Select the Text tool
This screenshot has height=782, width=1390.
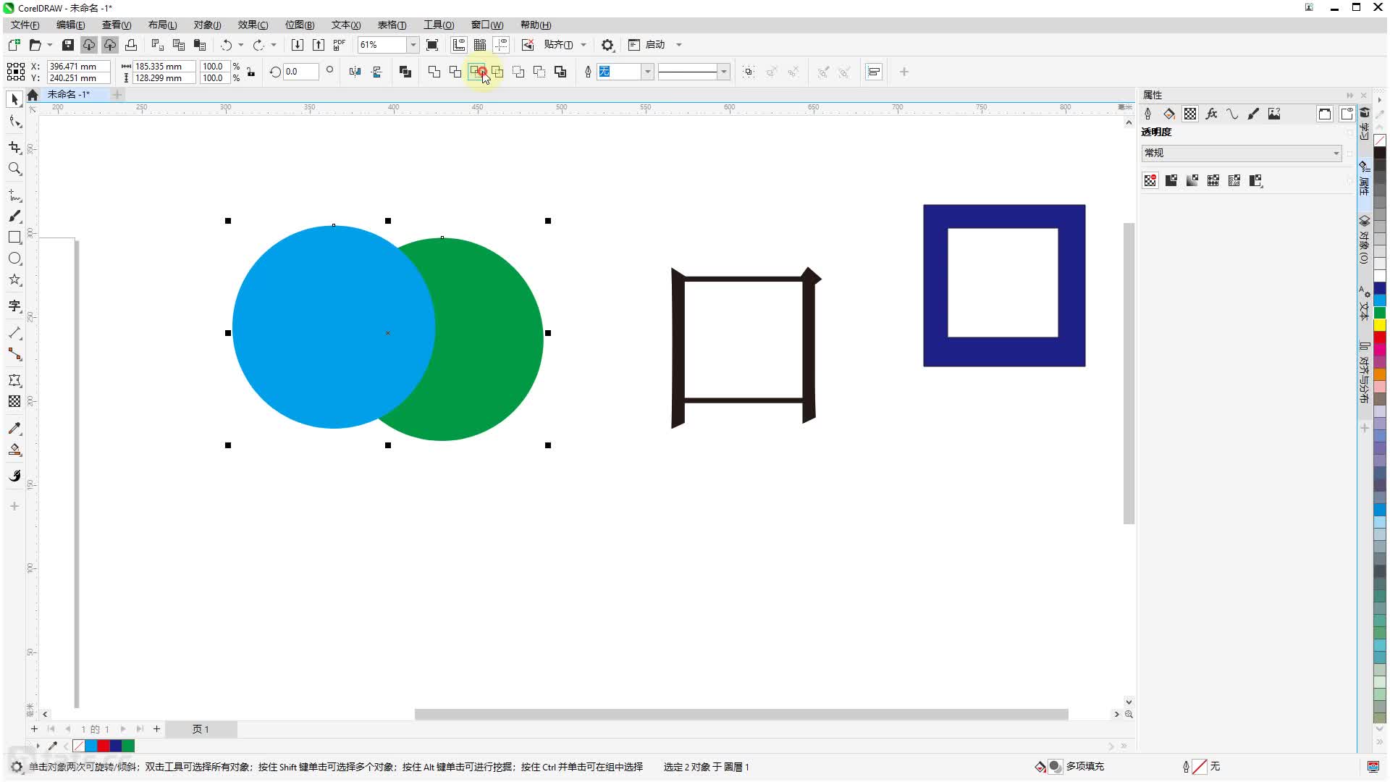click(14, 306)
